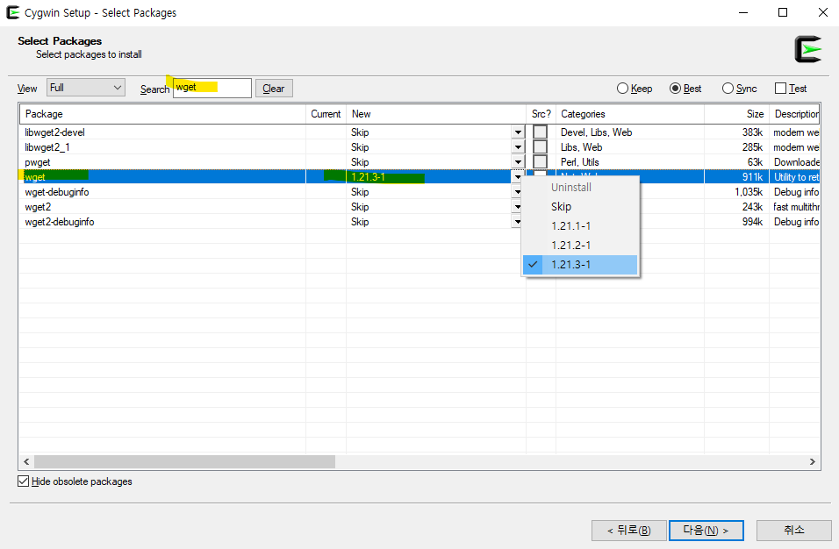The image size is (839, 549).
Task: Open version dropdown for pwget
Action: pyautogui.click(x=518, y=162)
